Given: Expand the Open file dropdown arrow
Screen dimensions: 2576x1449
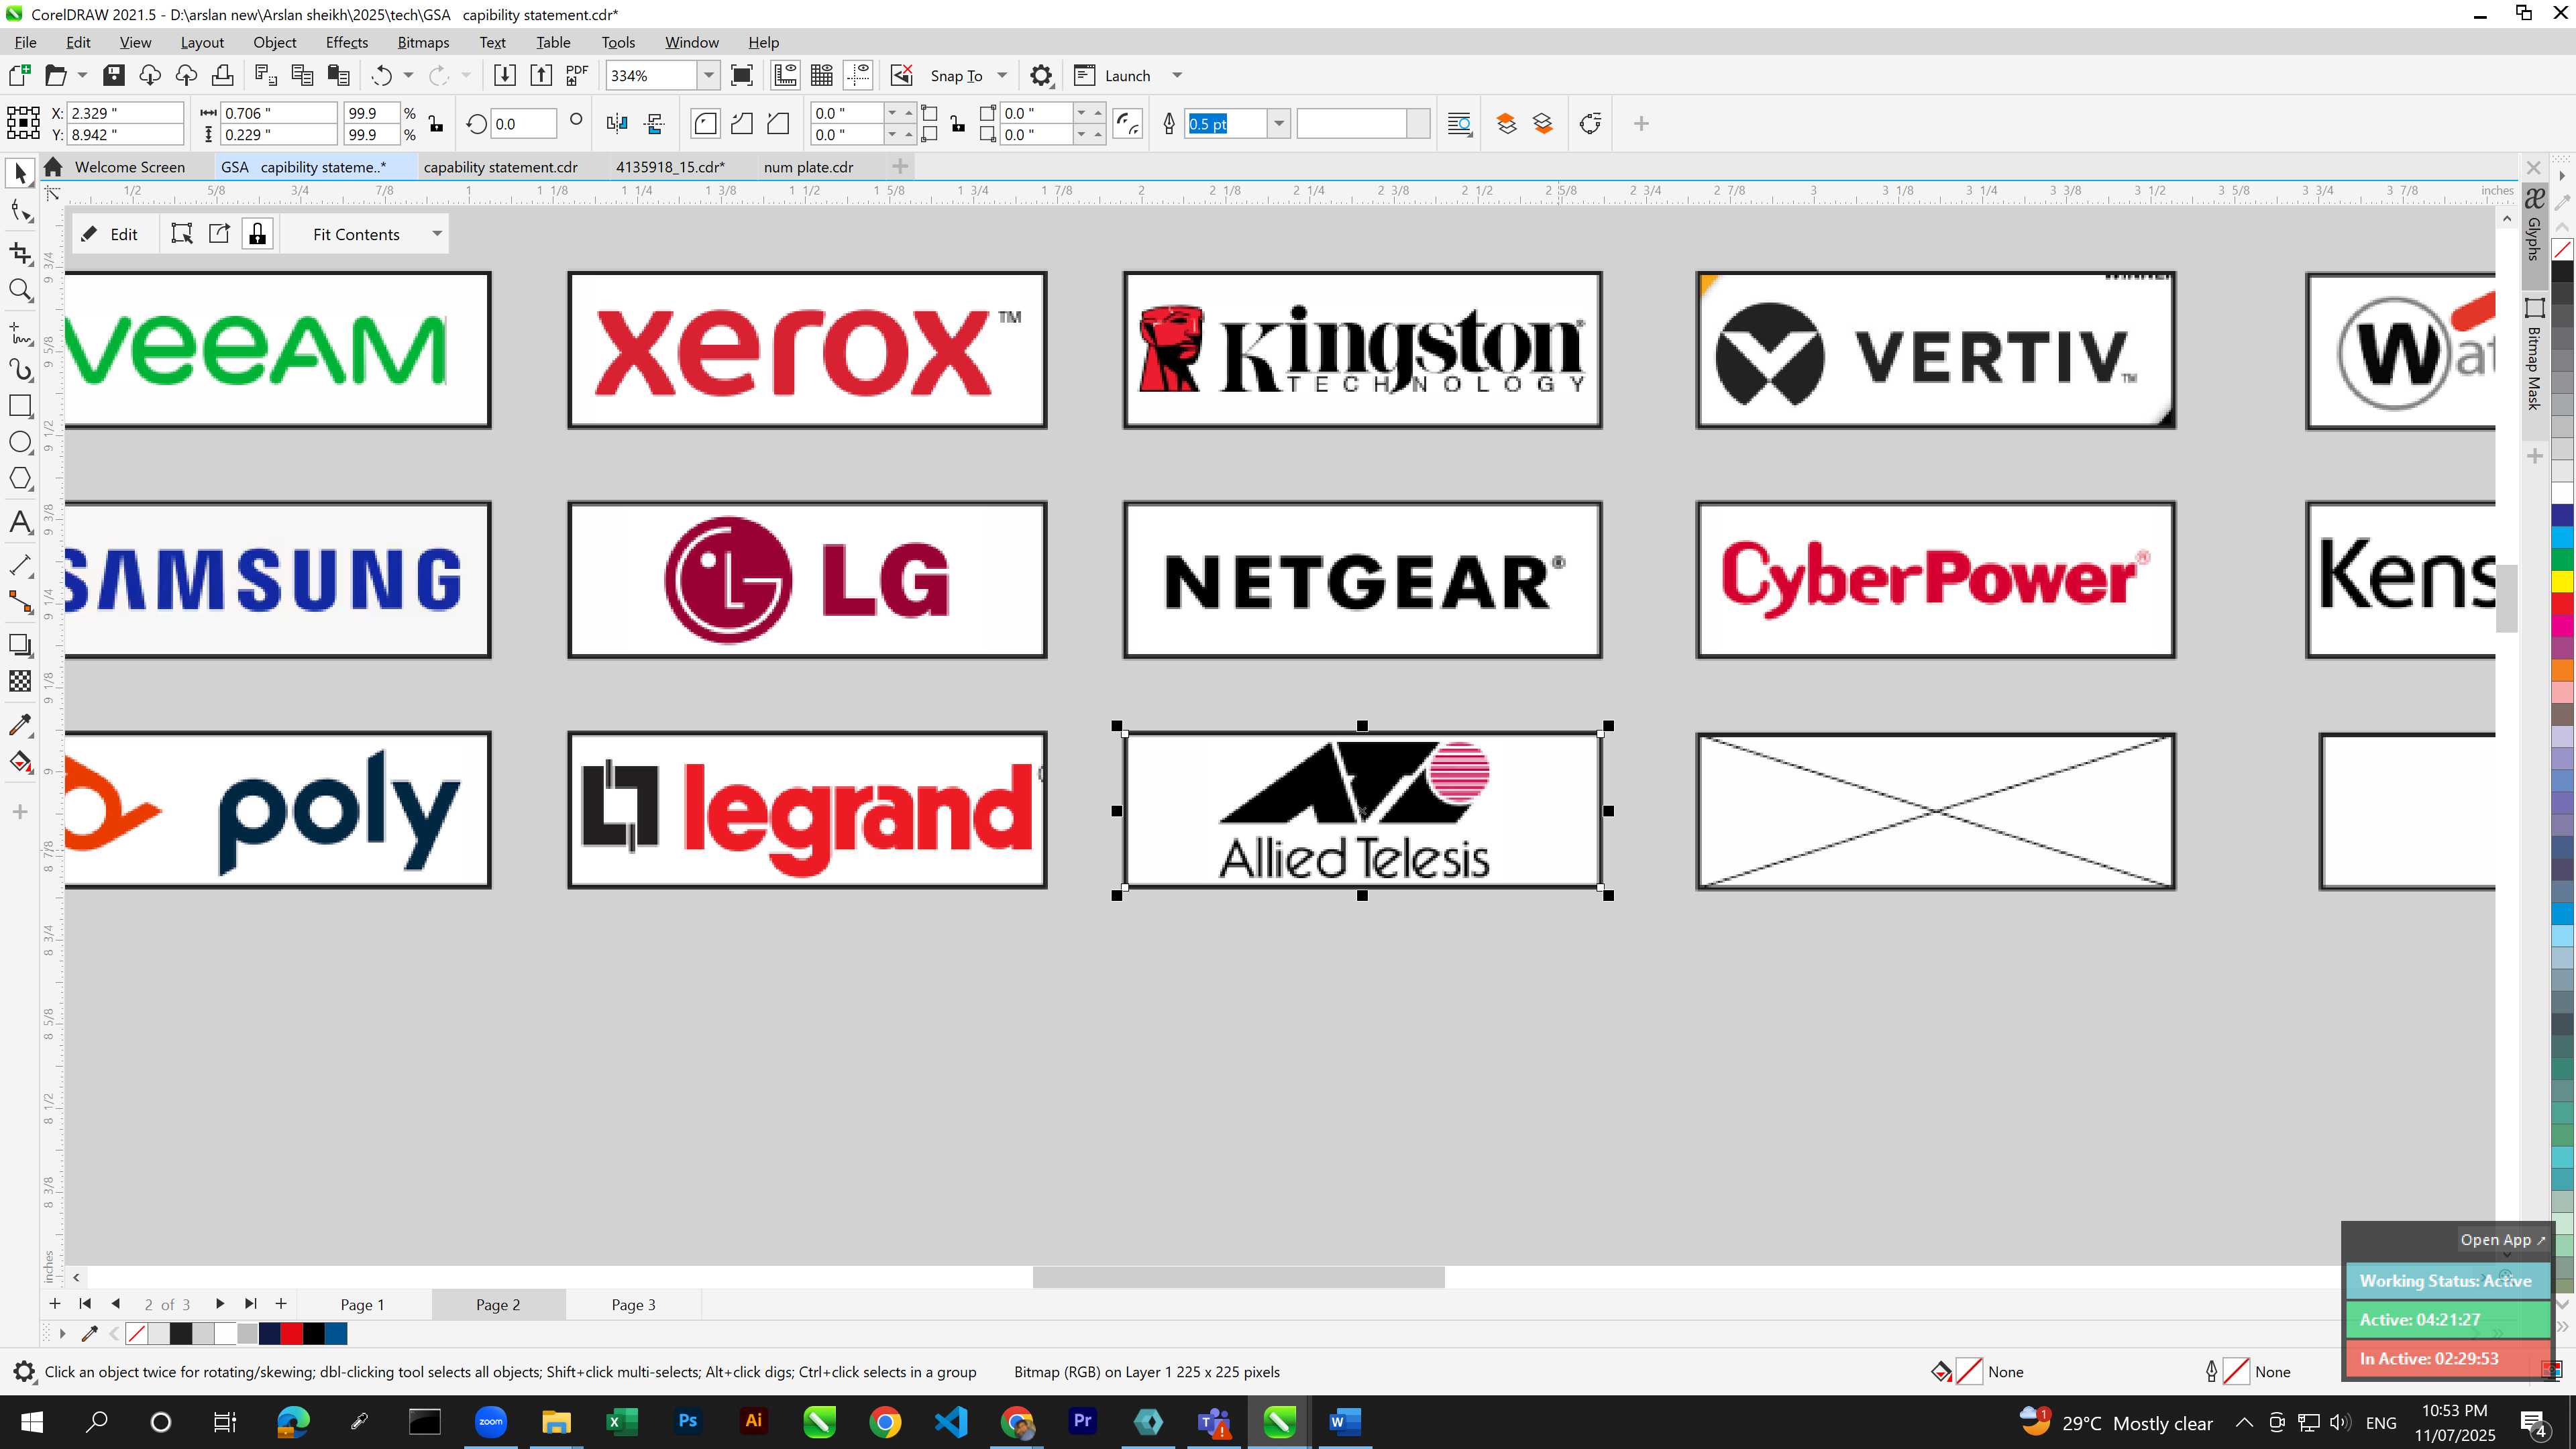Looking at the screenshot, I should pyautogui.click(x=82, y=76).
